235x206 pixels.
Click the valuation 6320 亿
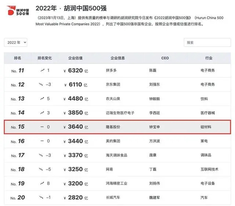pos(76,70)
